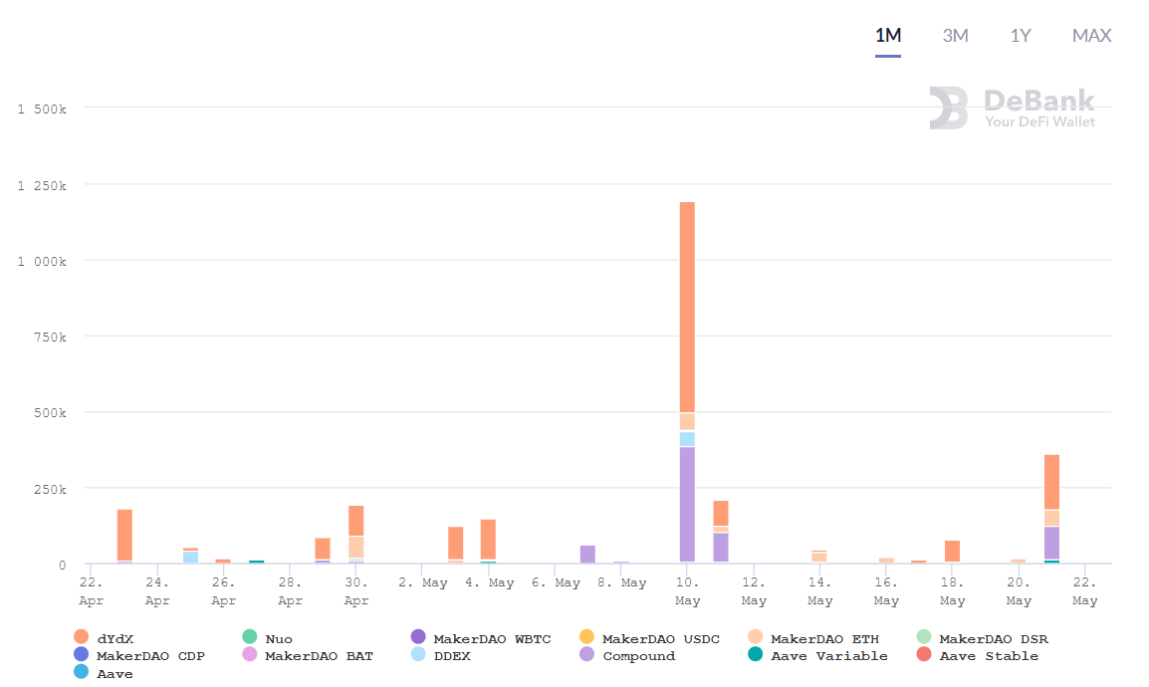Click the DeBank logo watermark
The height and width of the screenshot is (687, 1149).
[x=1012, y=108]
